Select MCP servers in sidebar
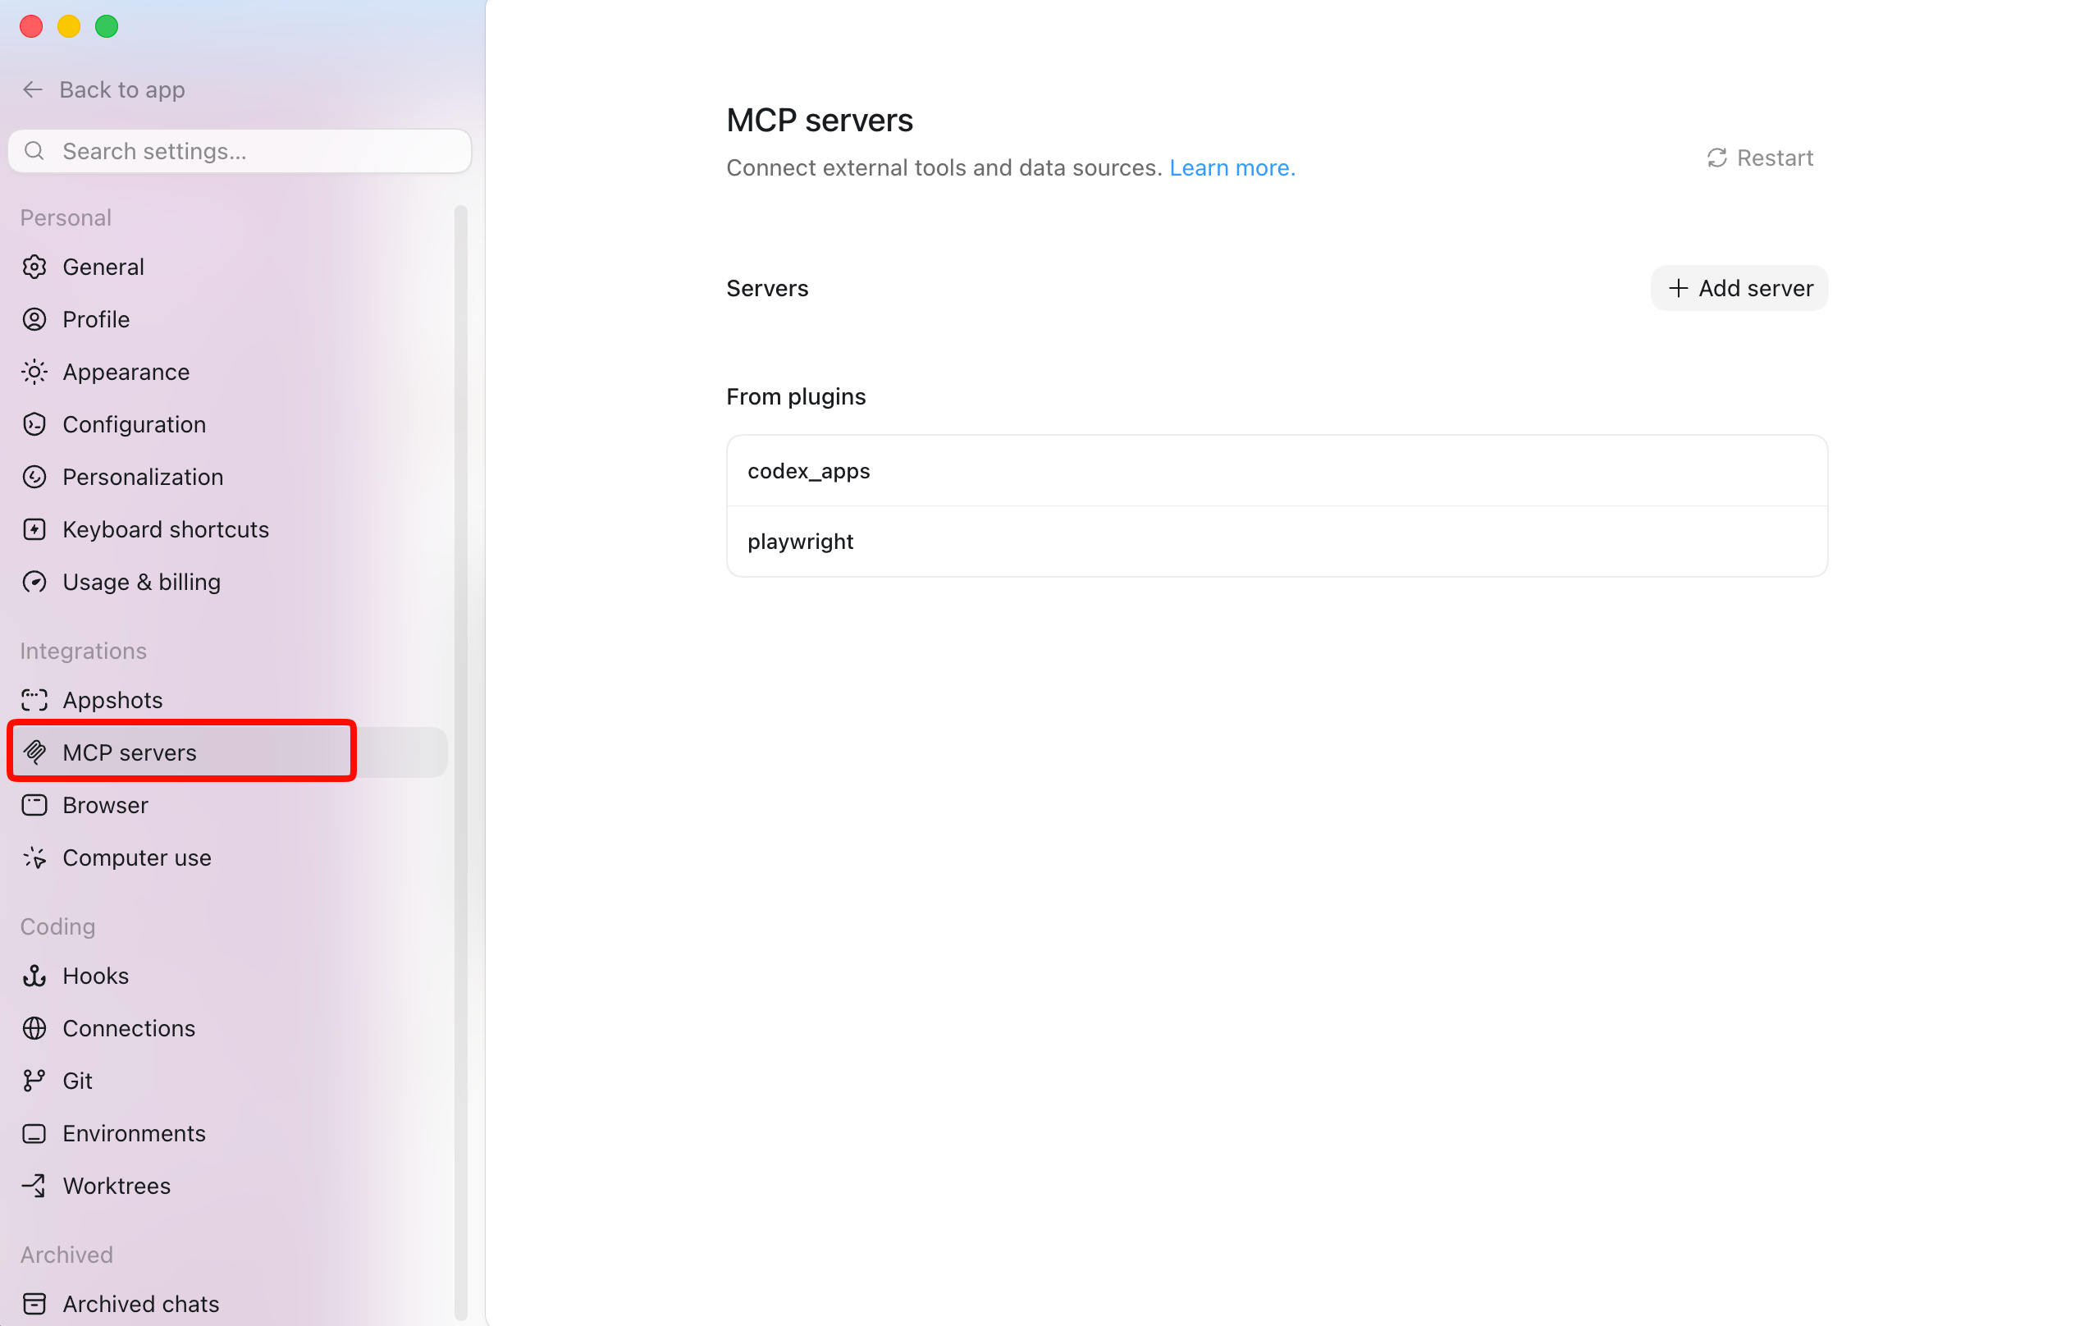 point(228,752)
